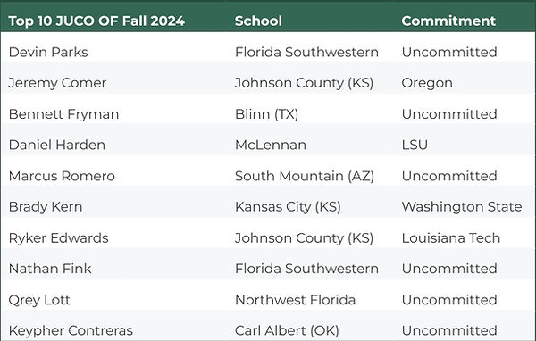Open Nathan Fink's entry
The height and width of the screenshot is (341, 536).
pyautogui.click(x=50, y=269)
